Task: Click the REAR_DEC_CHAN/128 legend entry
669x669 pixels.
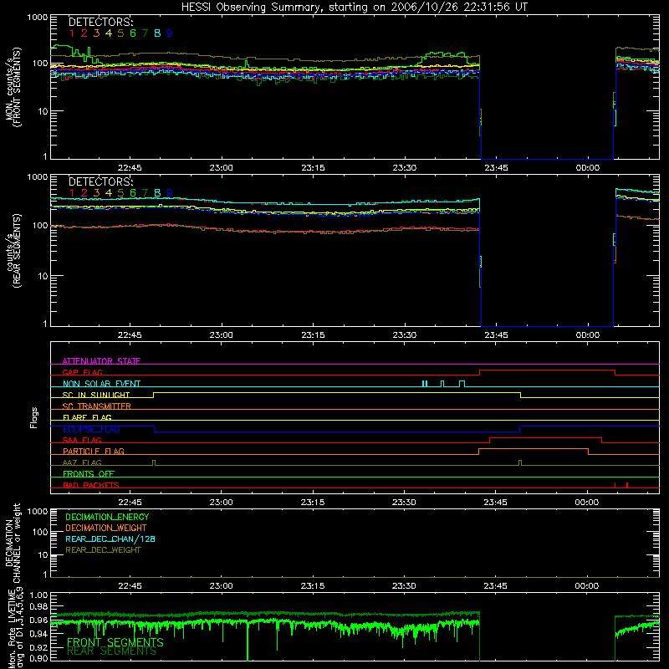Action: [x=110, y=539]
